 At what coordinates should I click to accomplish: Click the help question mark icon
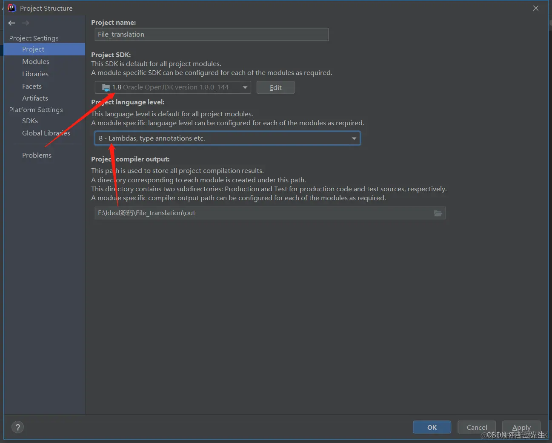coord(17,427)
